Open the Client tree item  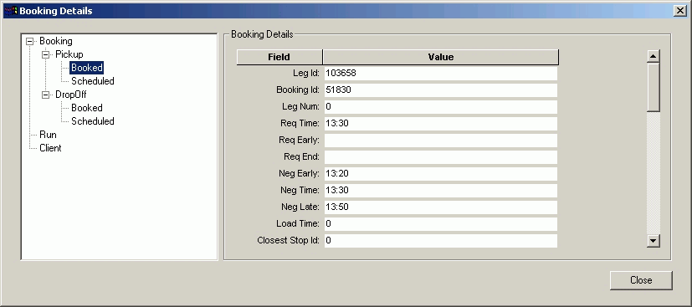50,148
